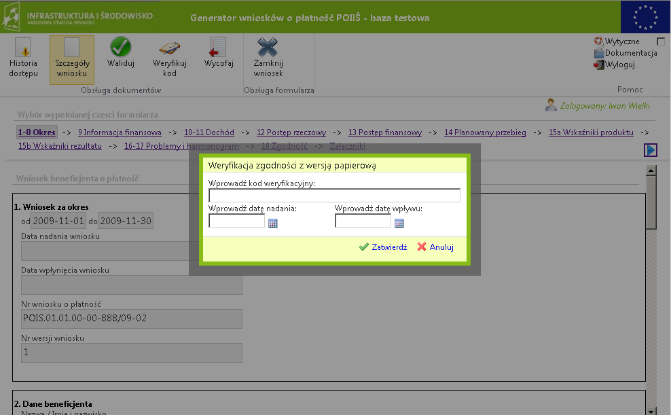Cancel dialog with Anuluj
The image size is (671, 415).
pos(435,247)
